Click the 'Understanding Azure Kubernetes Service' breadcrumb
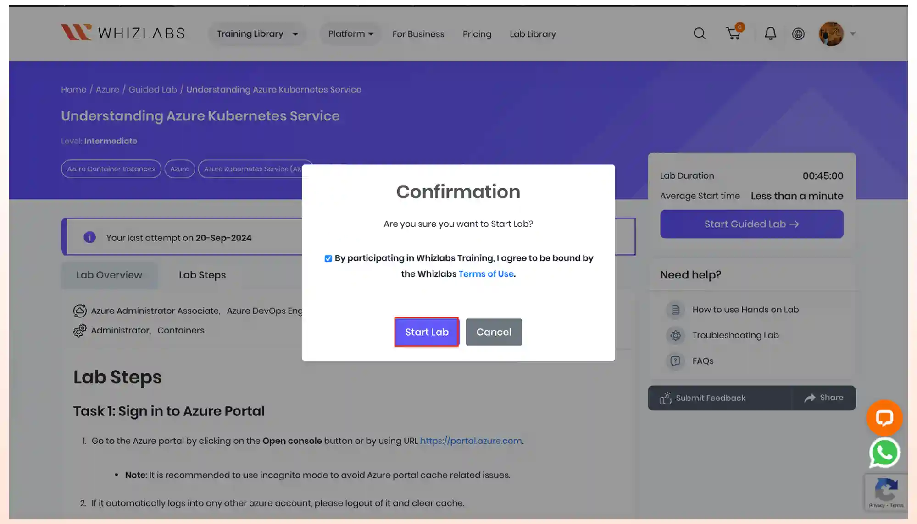This screenshot has width=917, height=524. [273, 89]
